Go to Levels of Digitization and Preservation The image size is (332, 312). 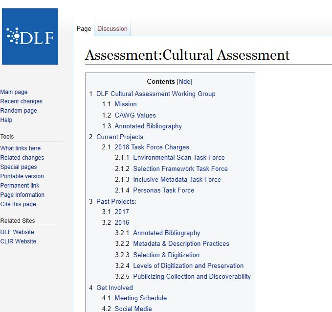click(188, 266)
